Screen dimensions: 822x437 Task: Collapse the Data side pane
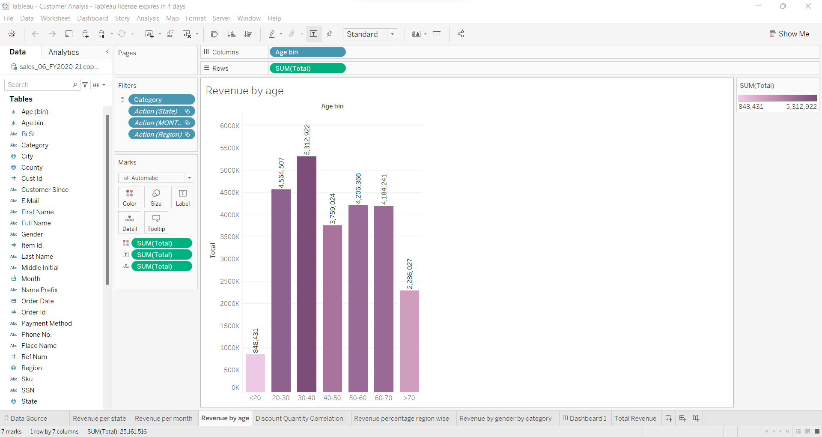(x=107, y=52)
